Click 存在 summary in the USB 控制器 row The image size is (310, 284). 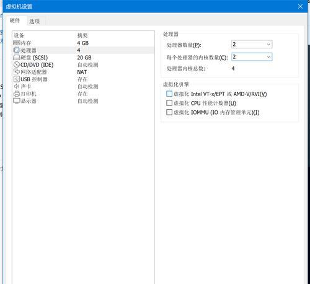pos(82,79)
